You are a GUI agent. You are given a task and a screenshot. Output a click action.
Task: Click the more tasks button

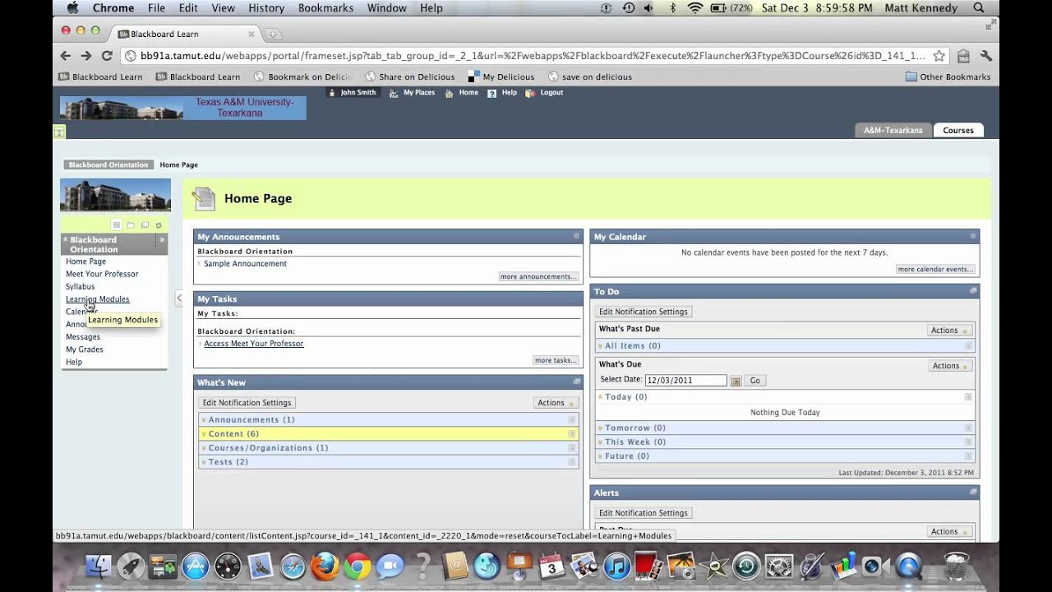point(556,360)
